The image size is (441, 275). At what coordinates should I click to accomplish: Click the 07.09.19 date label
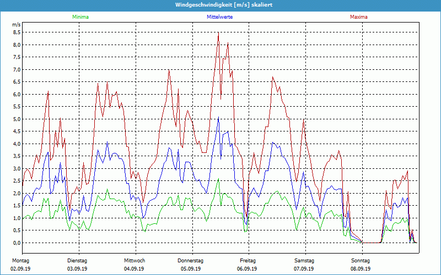coord(304,269)
